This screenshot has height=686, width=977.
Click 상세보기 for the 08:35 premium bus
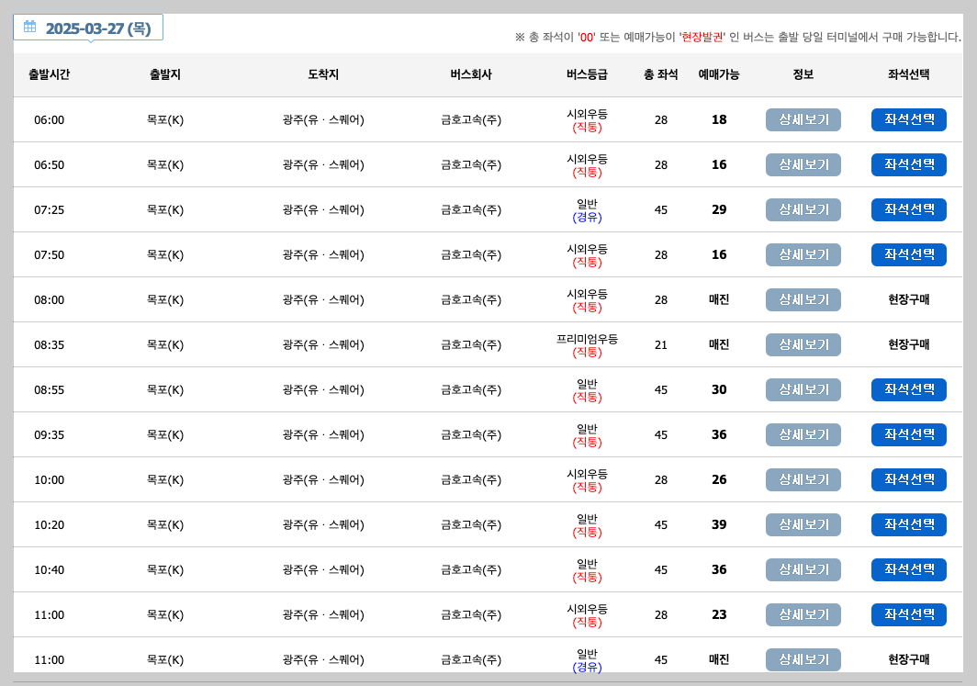click(x=803, y=344)
